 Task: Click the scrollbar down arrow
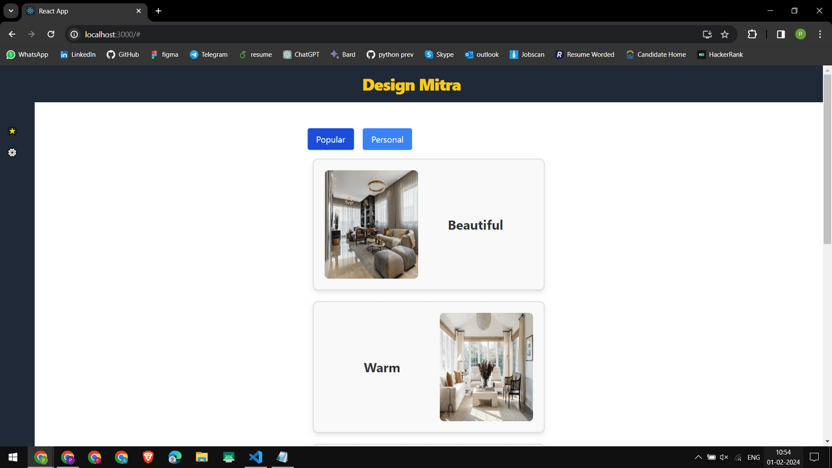click(827, 441)
